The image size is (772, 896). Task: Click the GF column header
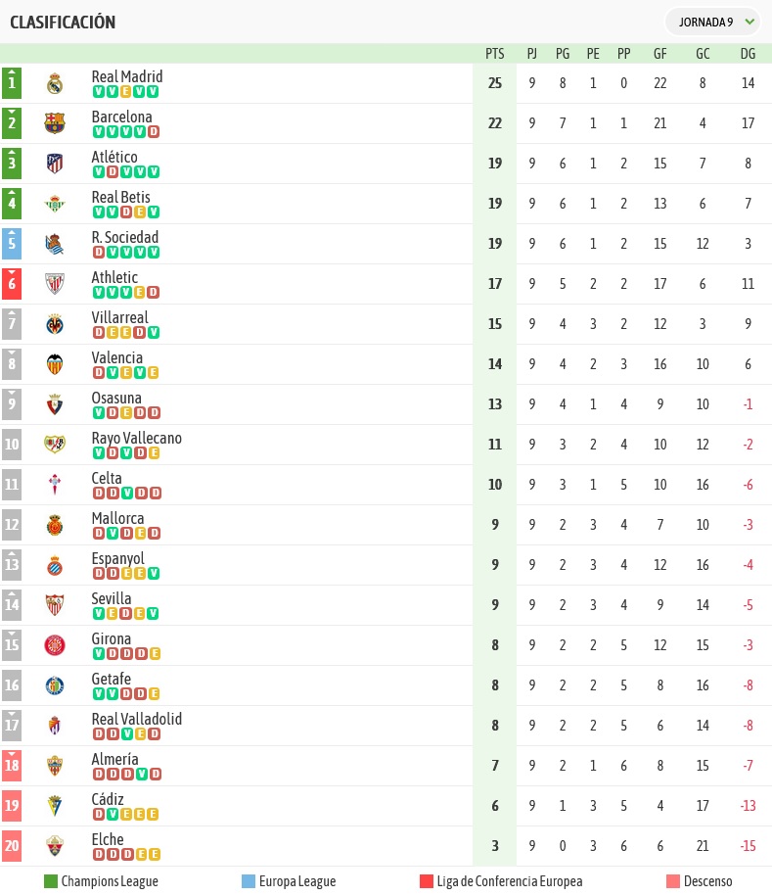(x=659, y=54)
